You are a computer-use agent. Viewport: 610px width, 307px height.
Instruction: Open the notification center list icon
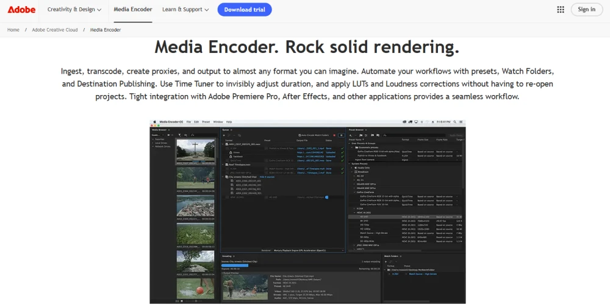tap(461, 122)
